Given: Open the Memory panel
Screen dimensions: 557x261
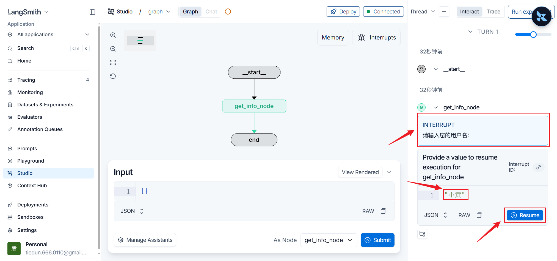Looking at the screenshot, I should [333, 38].
